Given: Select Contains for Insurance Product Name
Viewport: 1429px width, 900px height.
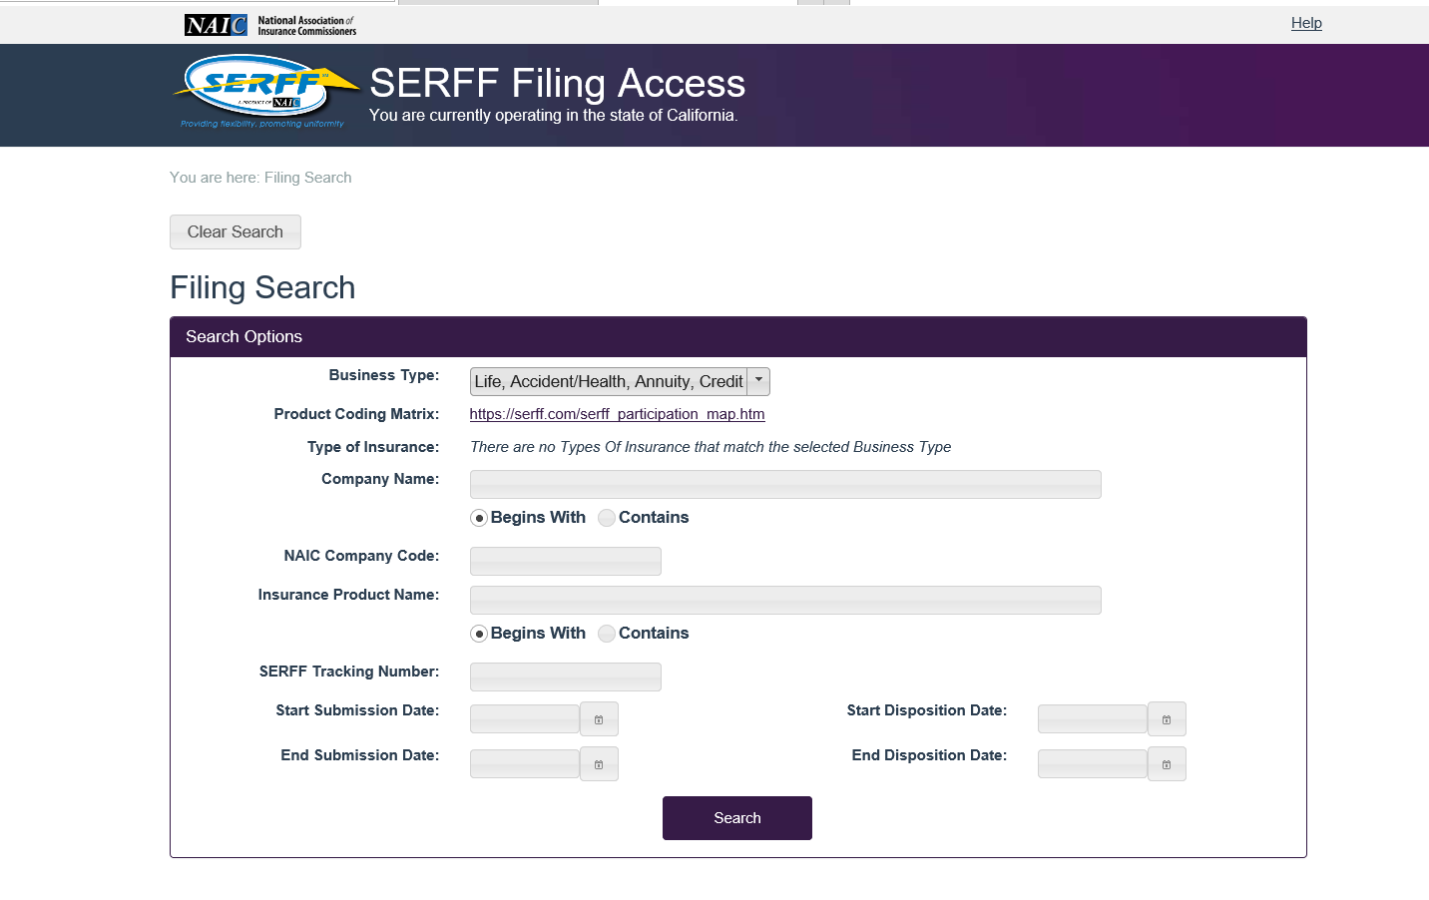Looking at the screenshot, I should (607, 634).
